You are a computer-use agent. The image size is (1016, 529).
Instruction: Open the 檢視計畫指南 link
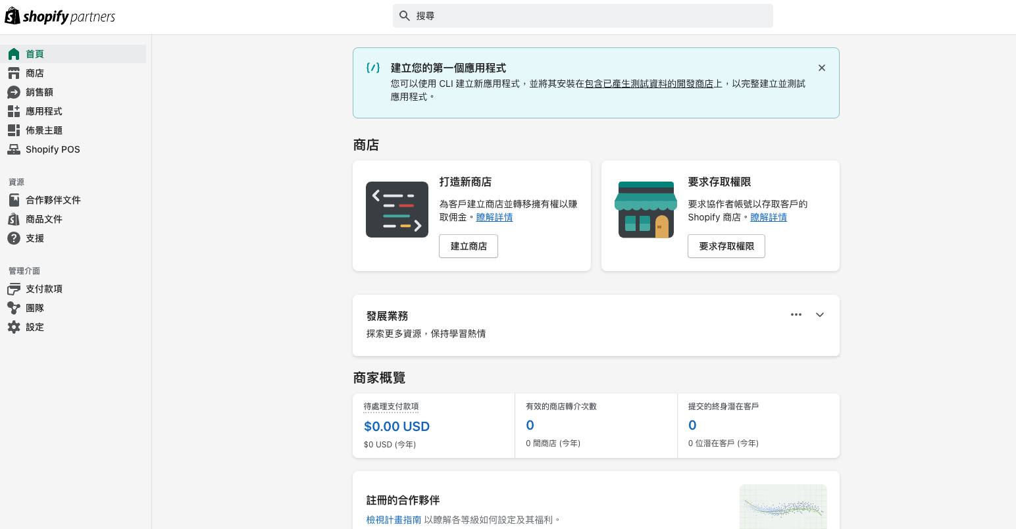[x=394, y=520]
